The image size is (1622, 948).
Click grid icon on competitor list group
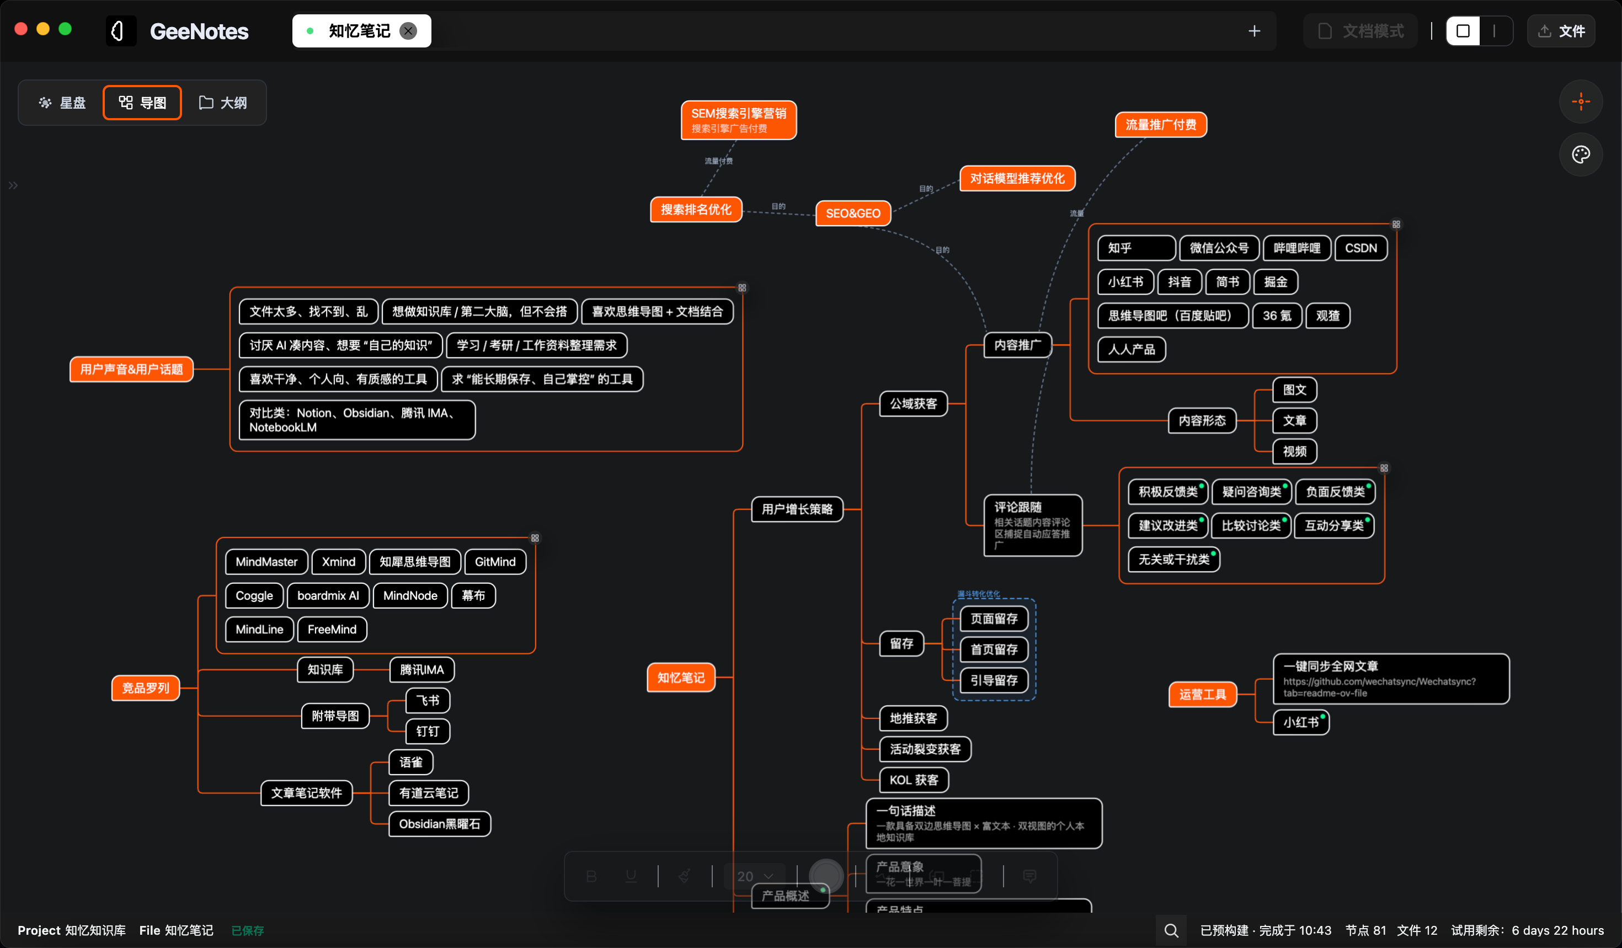pos(535,538)
